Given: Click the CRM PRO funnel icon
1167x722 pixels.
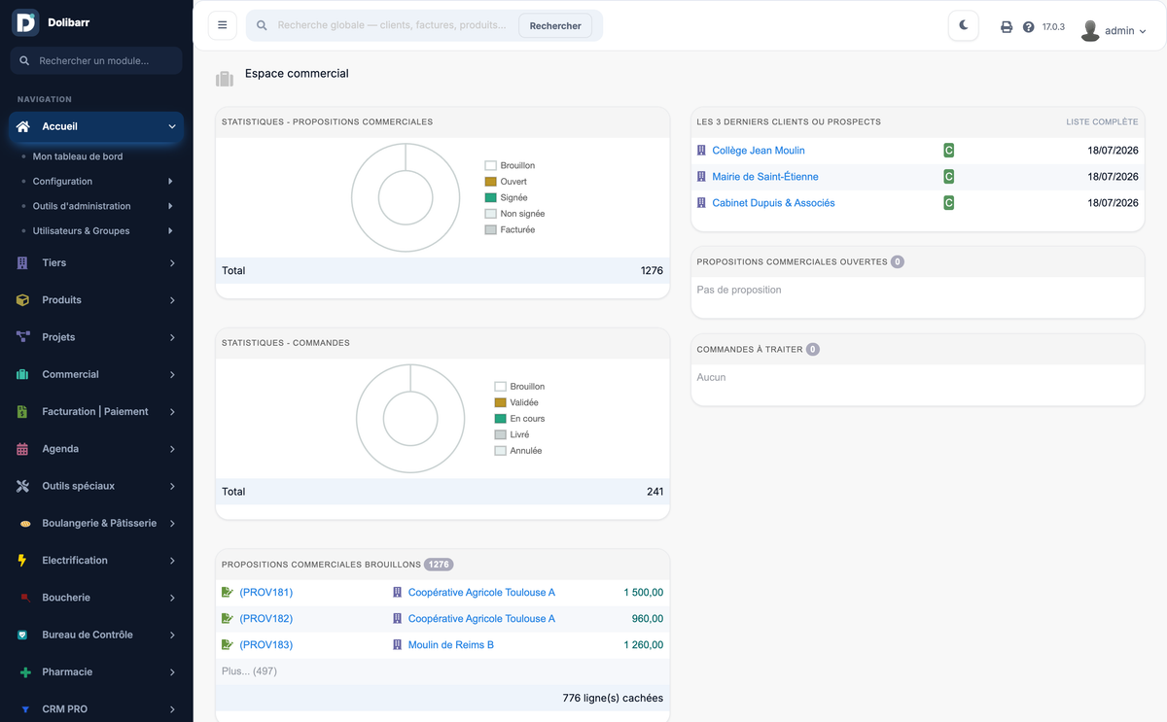Looking at the screenshot, I should (25, 709).
